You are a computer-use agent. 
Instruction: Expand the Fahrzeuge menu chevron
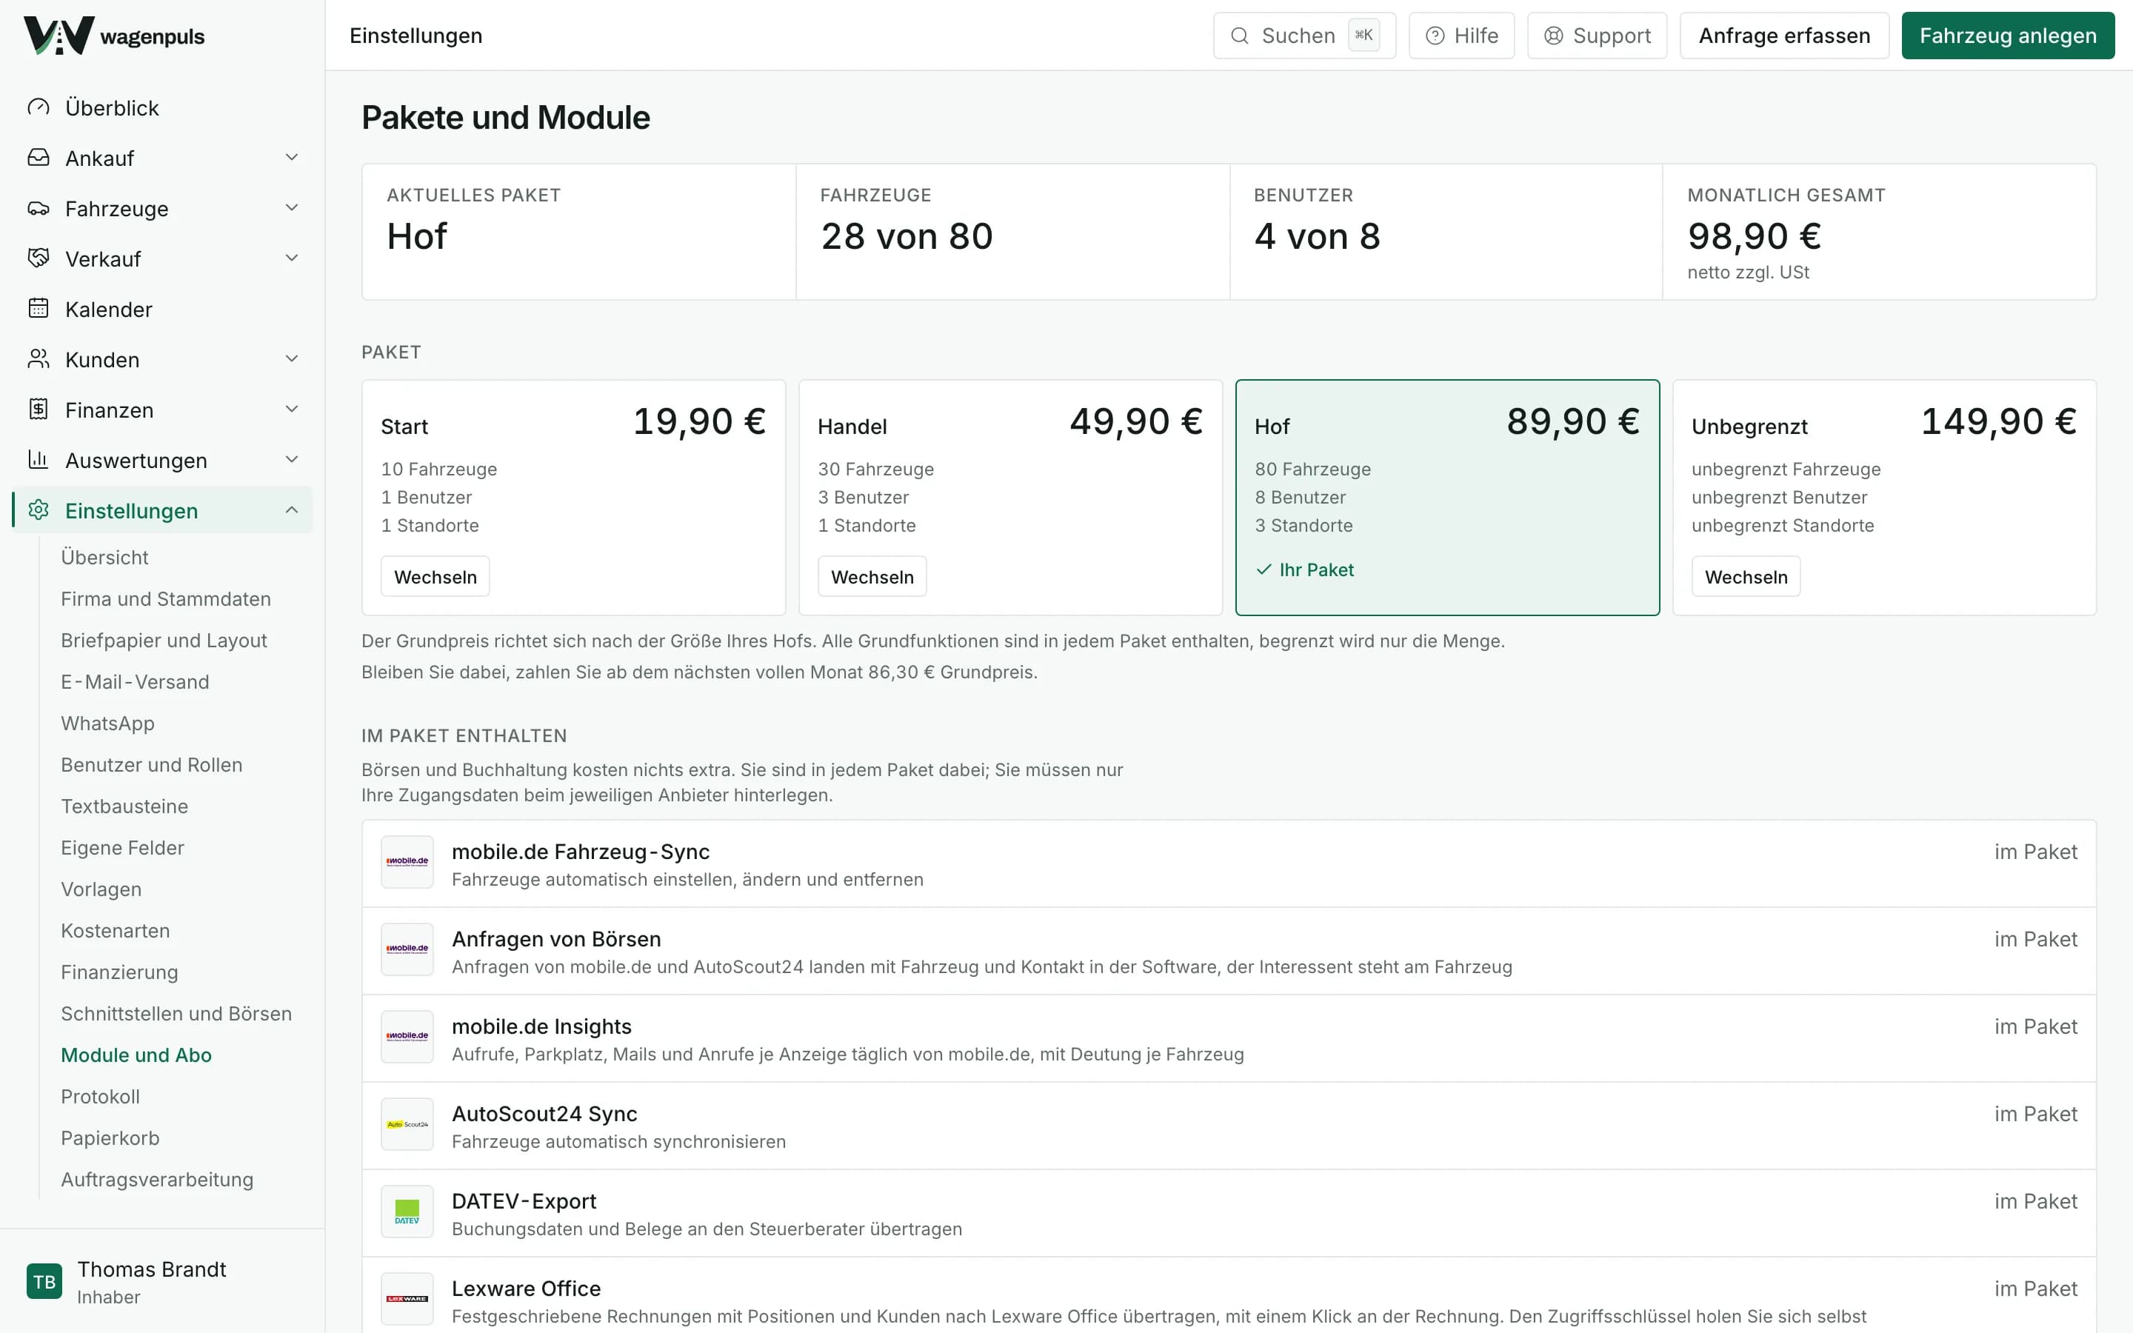pyautogui.click(x=292, y=208)
